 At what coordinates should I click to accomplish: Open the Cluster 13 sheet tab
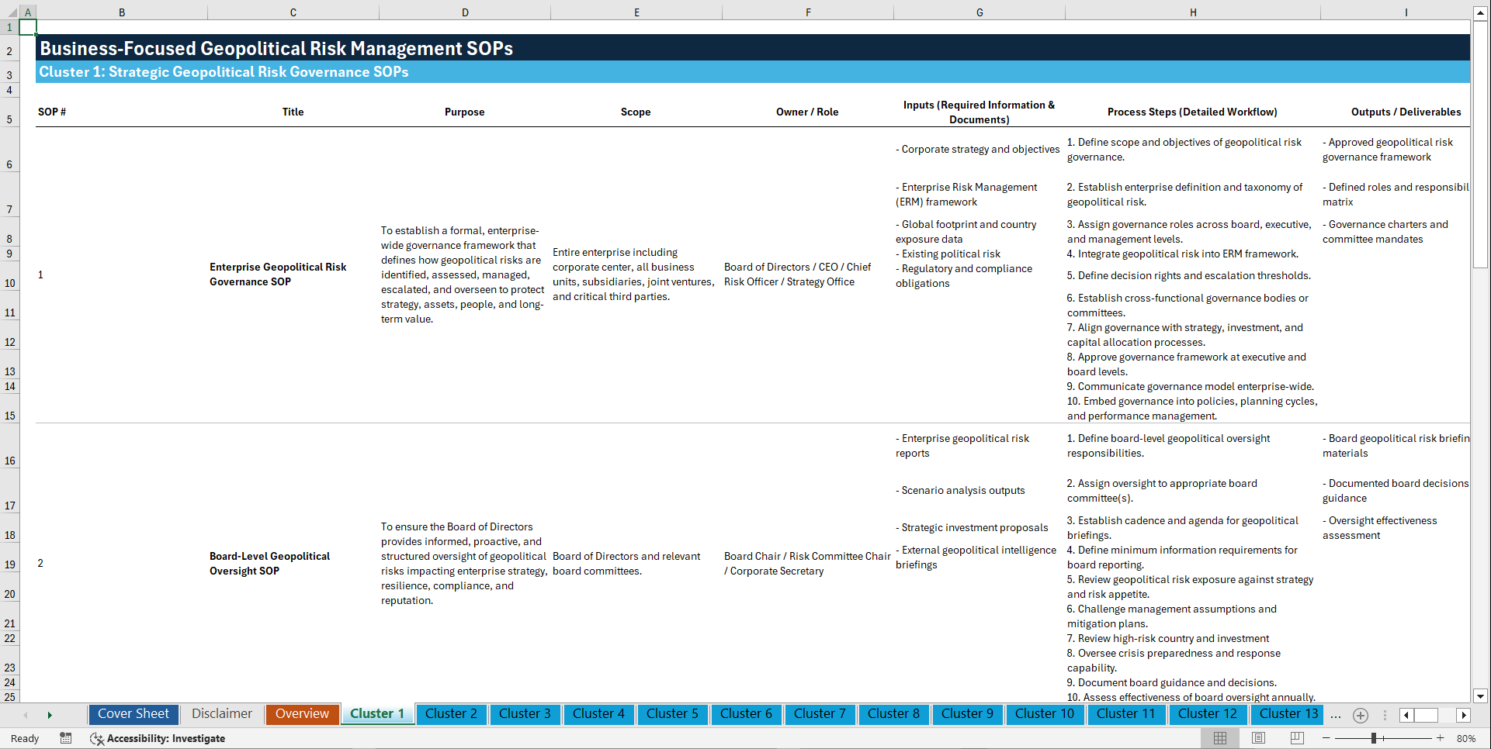coord(1287,714)
